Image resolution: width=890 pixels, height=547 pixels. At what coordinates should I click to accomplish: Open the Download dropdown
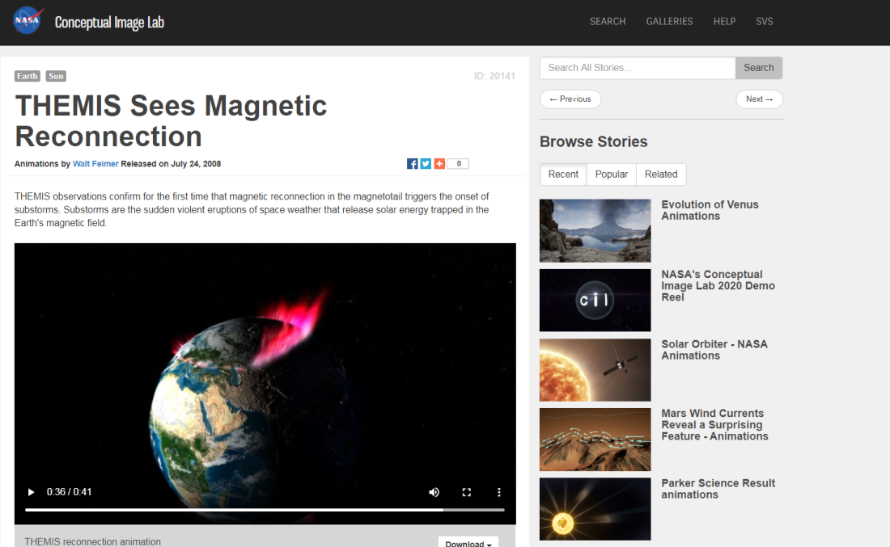click(x=468, y=542)
